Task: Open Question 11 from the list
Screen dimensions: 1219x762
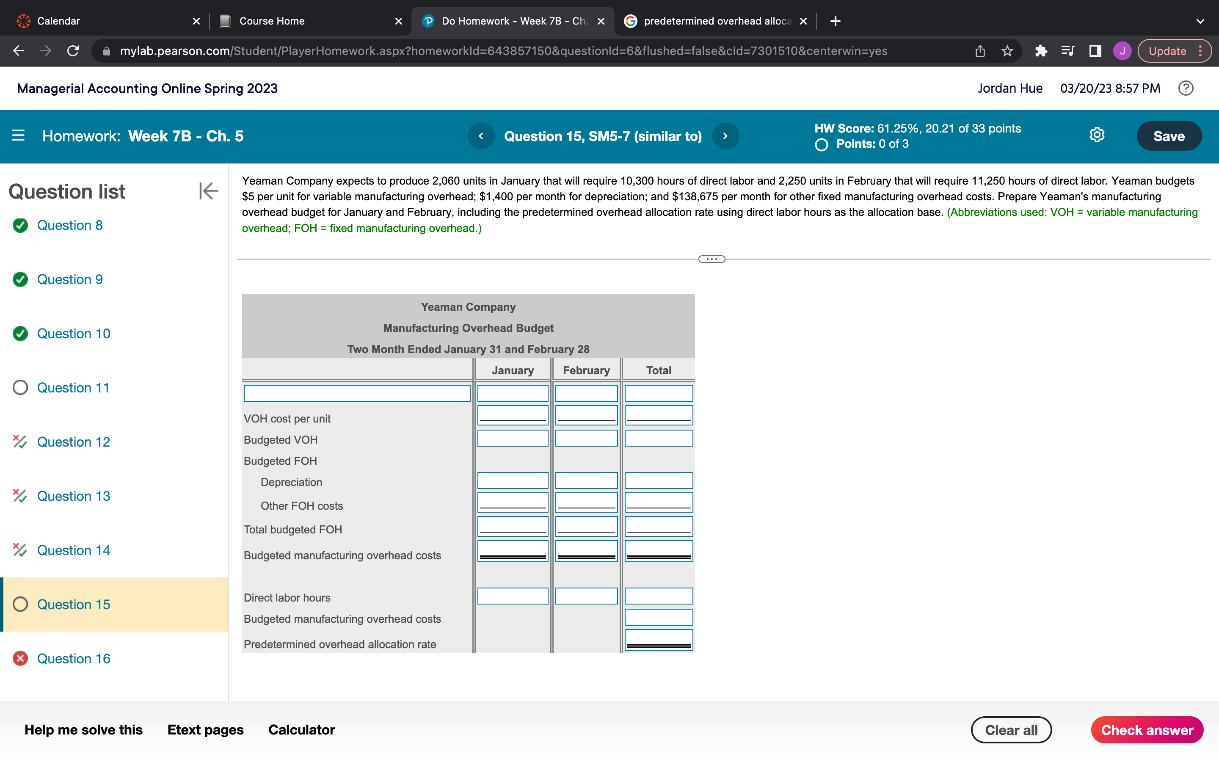Action: click(x=73, y=387)
